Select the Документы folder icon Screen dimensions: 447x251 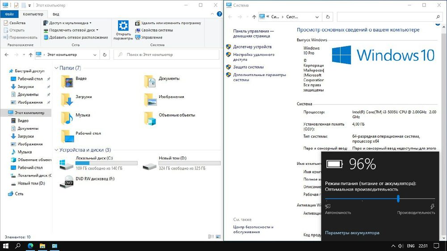[150, 81]
